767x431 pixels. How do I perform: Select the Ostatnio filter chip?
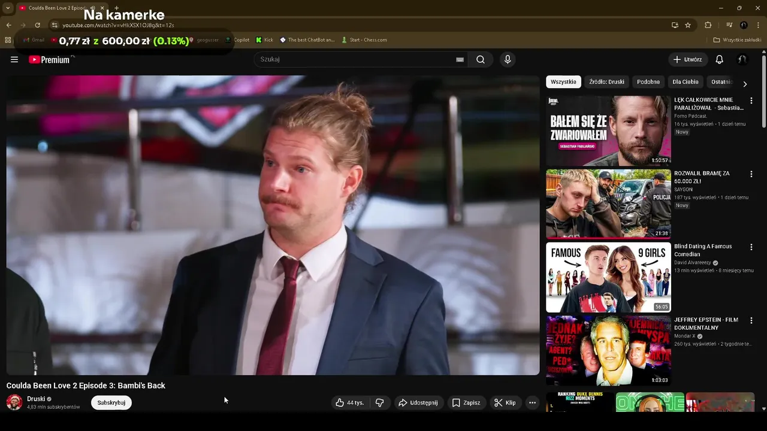point(721,82)
